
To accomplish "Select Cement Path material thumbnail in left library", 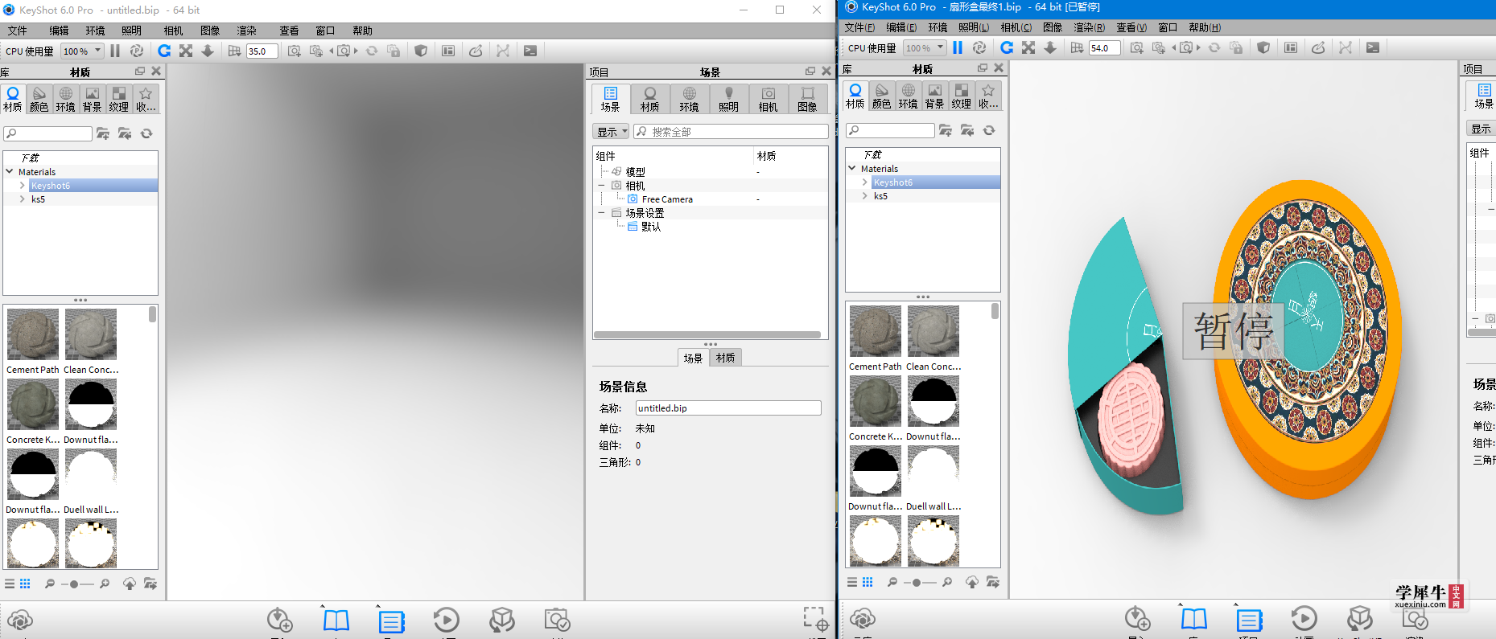I will click(x=33, y=334).
